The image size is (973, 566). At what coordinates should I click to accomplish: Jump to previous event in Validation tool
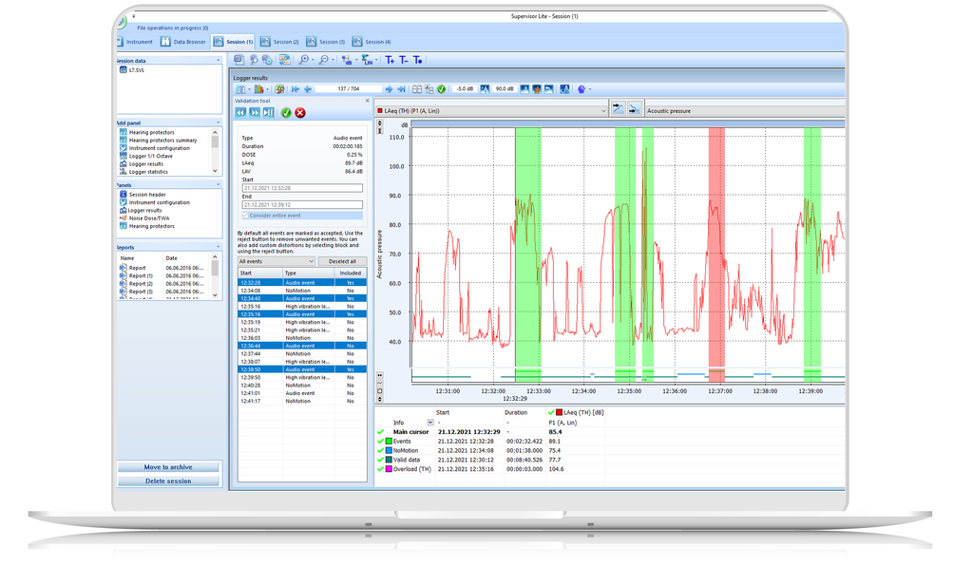click(241, 113)
